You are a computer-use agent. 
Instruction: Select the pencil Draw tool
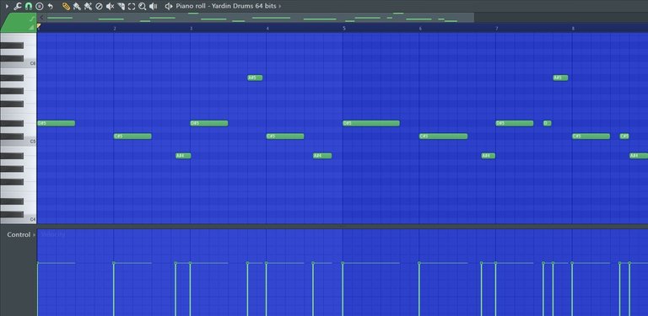click(x=66, y=6)
